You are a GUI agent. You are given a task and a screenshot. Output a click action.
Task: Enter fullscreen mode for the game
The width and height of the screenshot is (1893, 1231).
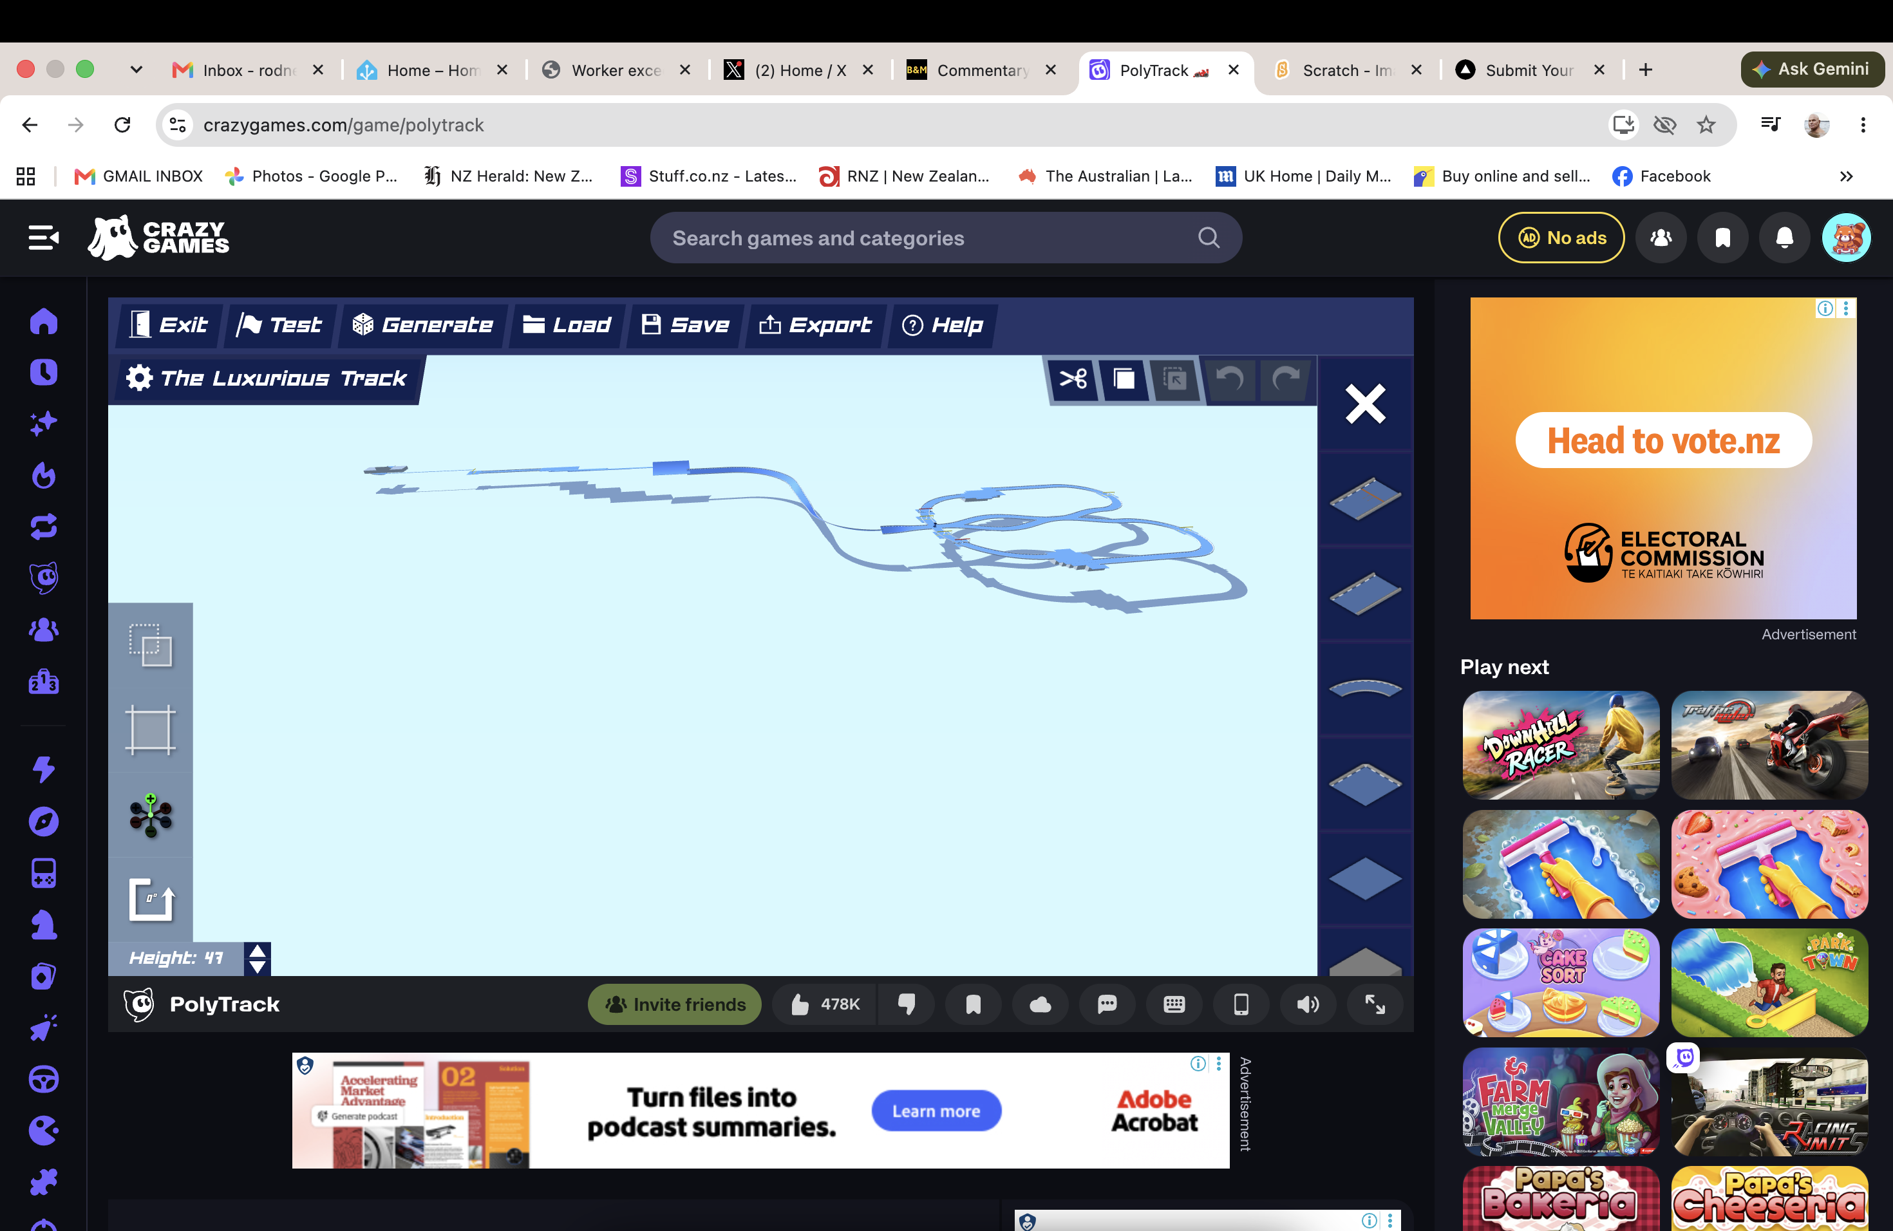click(1375, 1004)
